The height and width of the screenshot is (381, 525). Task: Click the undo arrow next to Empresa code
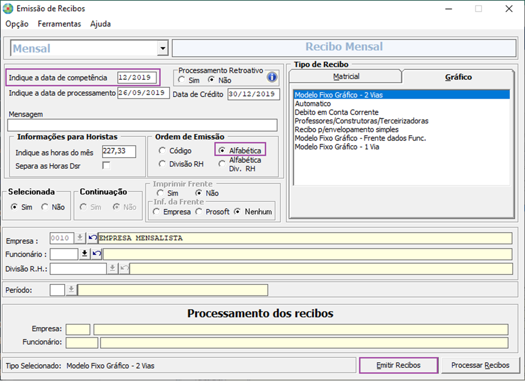[x=92, y=238]
